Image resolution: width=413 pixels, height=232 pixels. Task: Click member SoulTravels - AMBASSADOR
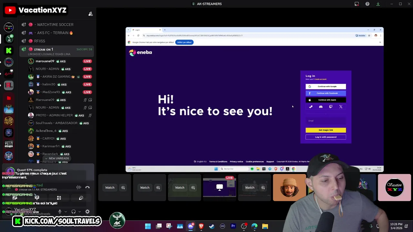coord(60,123)
